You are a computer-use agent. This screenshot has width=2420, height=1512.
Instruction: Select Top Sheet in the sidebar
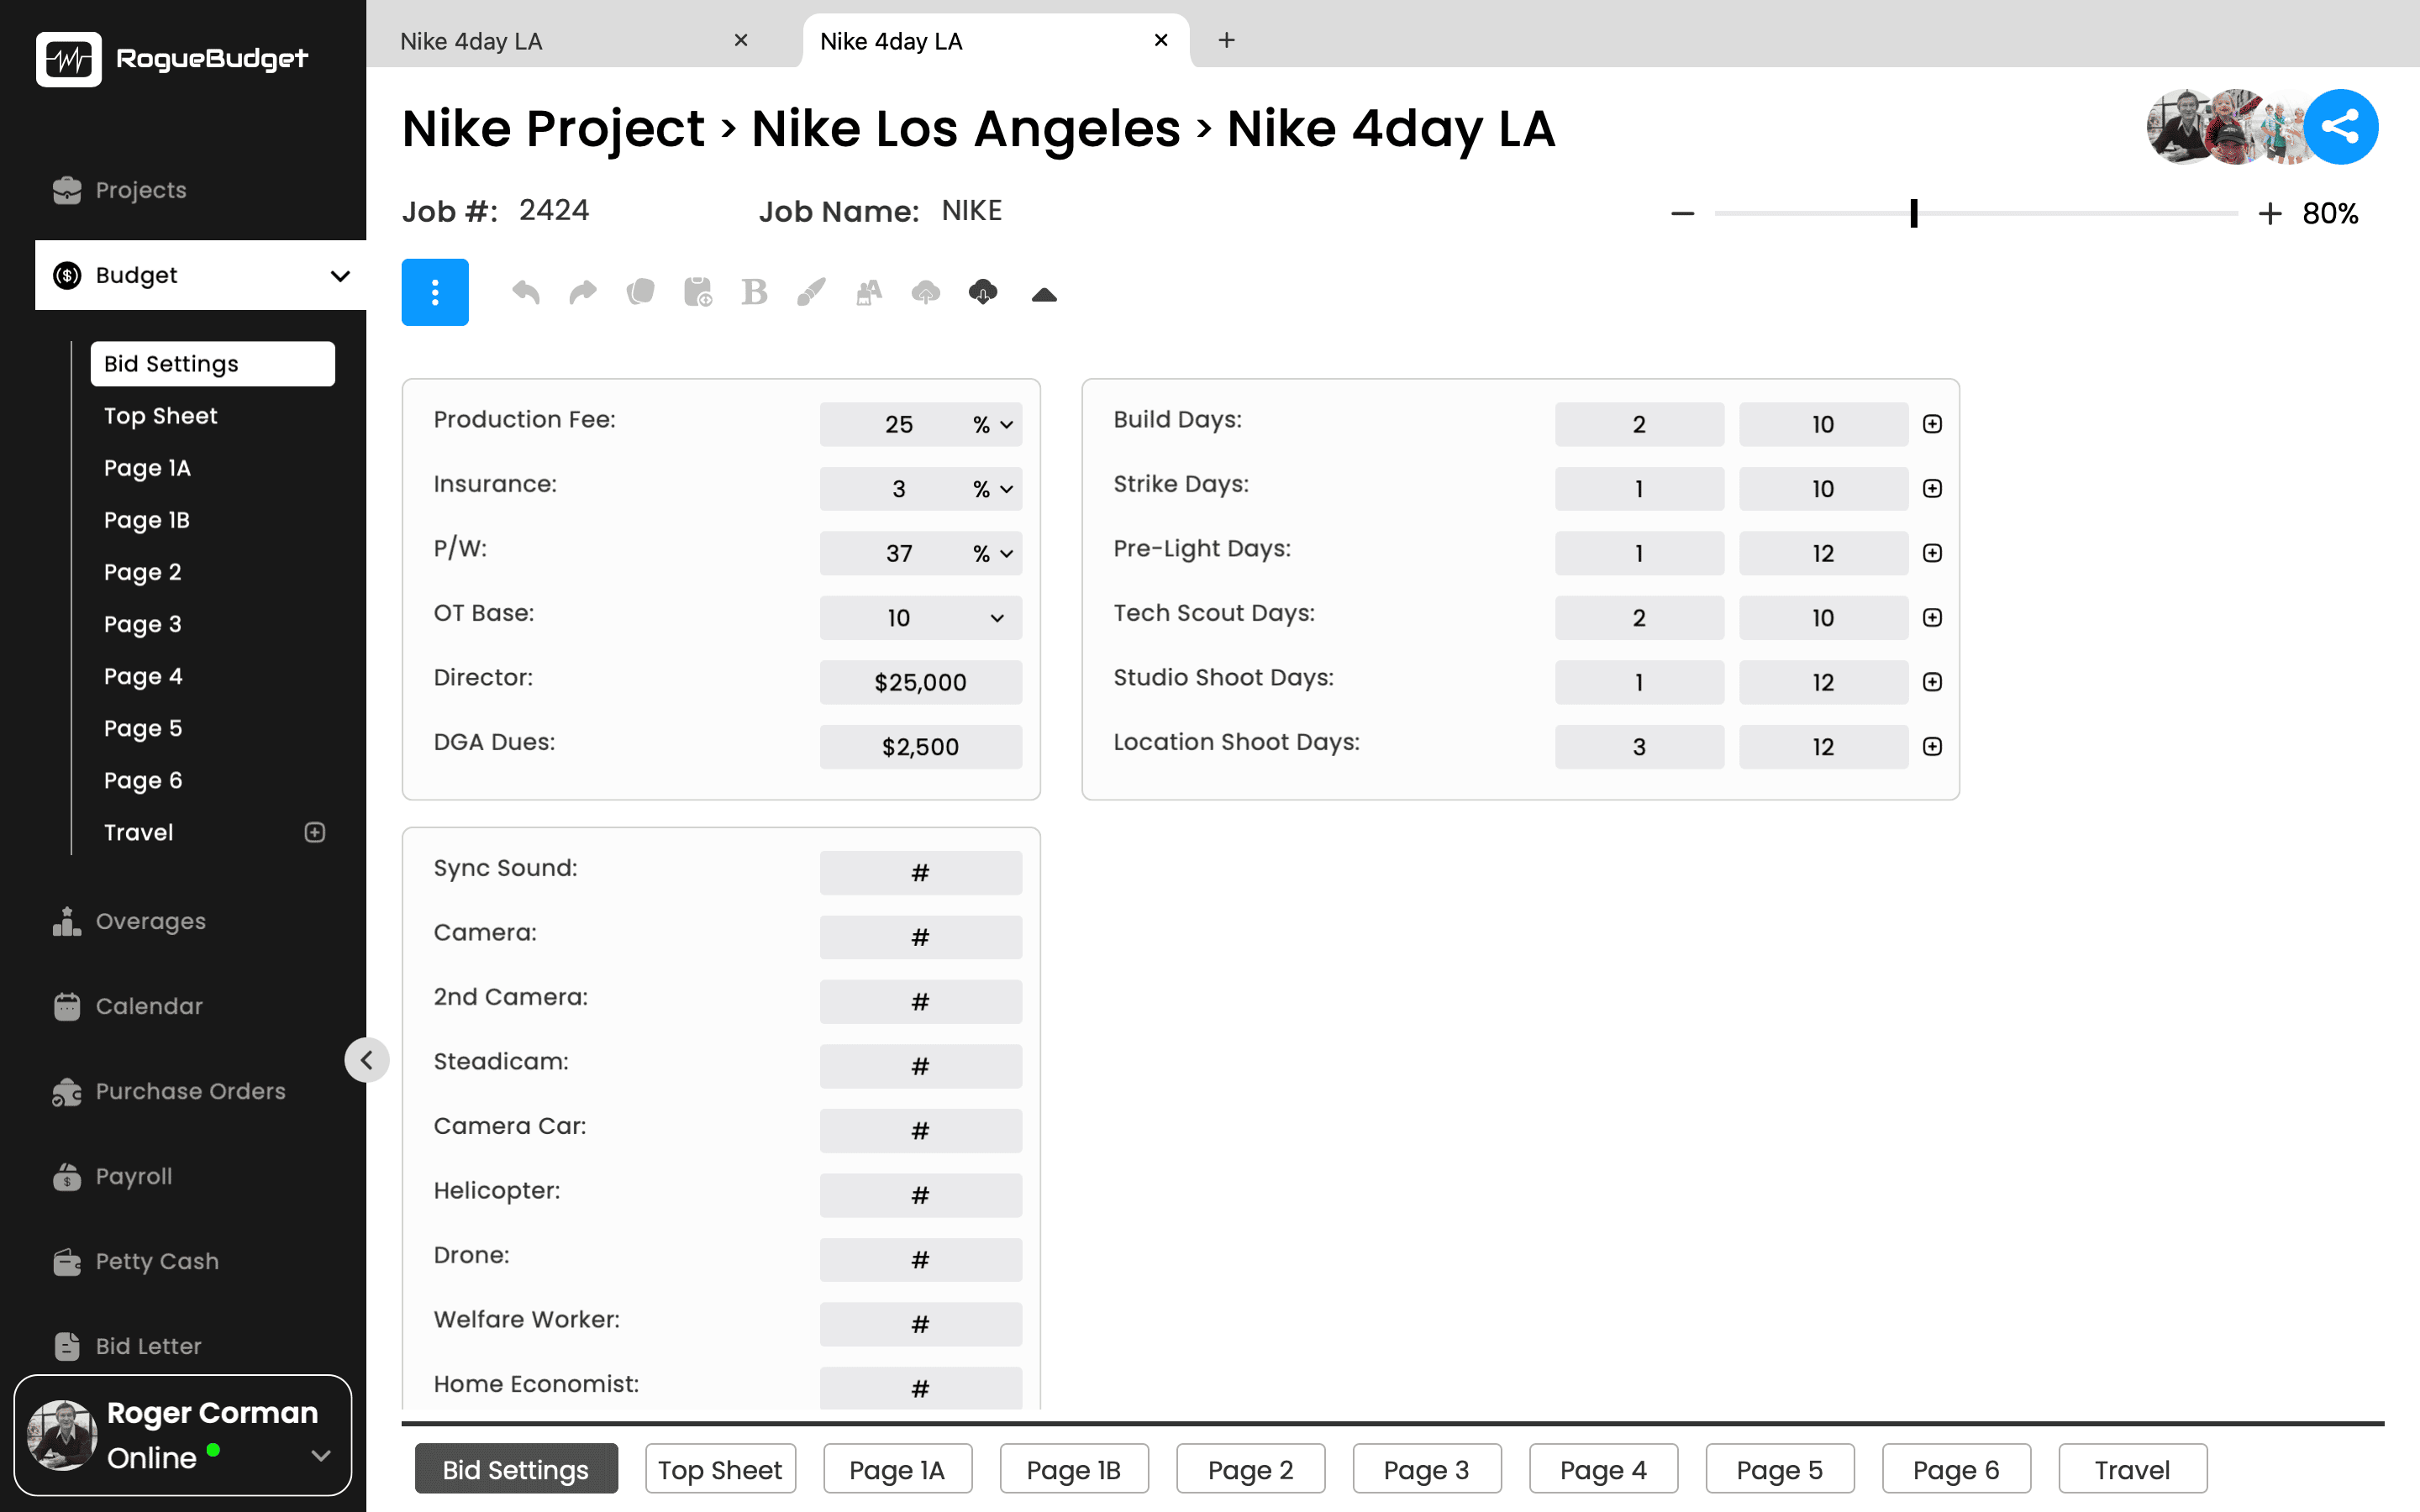coord(161,416)
